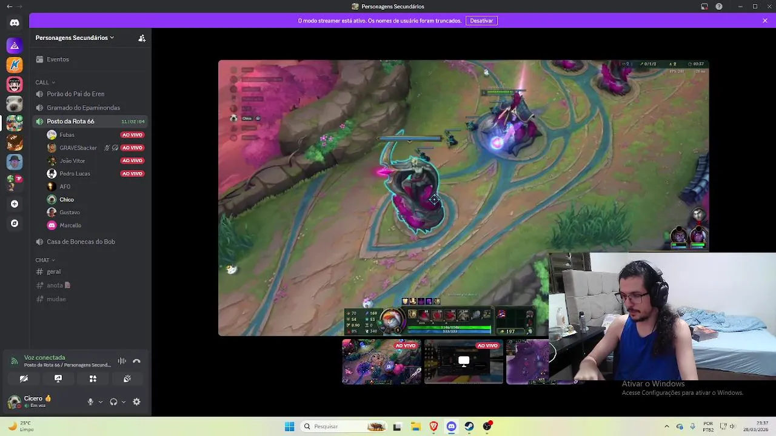Toggle microphone mute
This screenshot has width=776, height=436.
(90, 401)
